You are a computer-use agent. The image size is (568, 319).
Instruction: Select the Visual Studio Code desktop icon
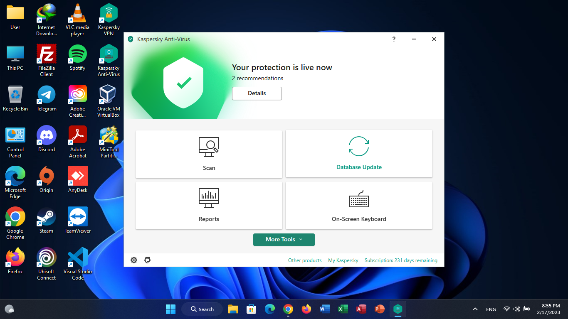[x=78, y=264]
